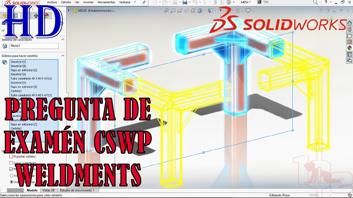Enable Fusionar sólidos checkbox
353x198 pixels.
coord(11,156)
